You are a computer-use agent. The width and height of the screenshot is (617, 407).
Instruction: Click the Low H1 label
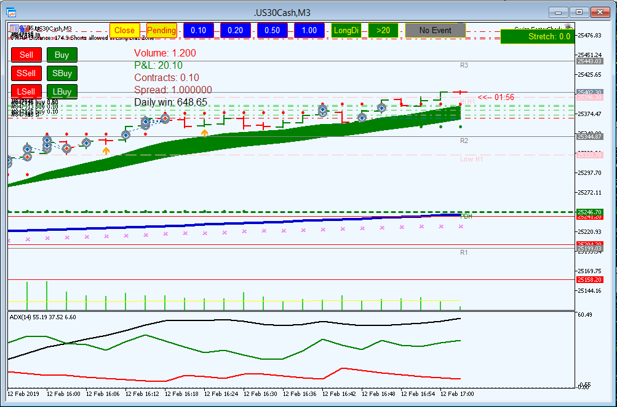[x=471, y=159]
